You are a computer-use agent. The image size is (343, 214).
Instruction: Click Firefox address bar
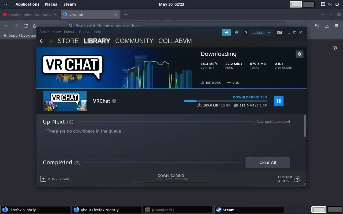click(176, 26)
